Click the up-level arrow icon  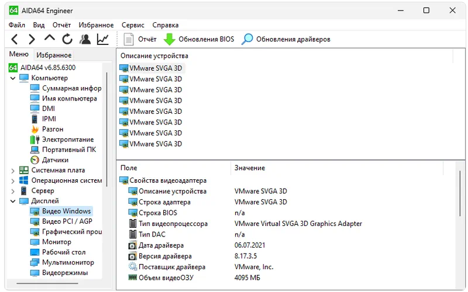[x=50, y=38]
